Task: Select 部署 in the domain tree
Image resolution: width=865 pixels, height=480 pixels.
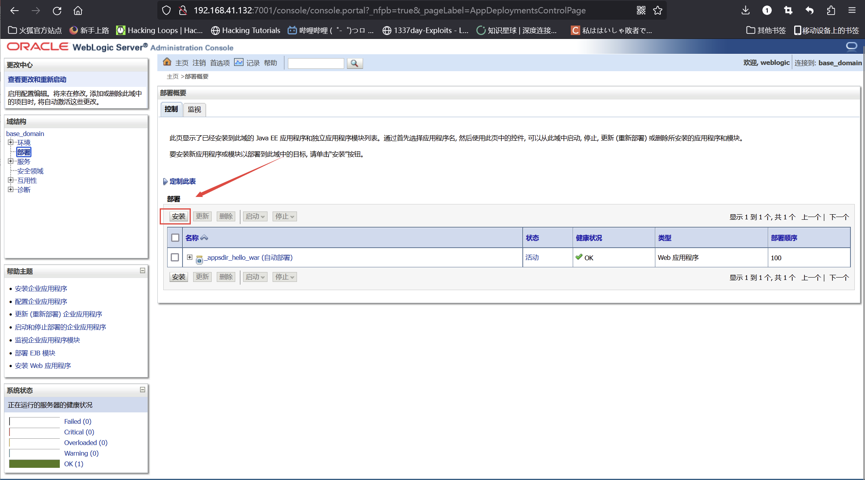Action: point(24,152)
